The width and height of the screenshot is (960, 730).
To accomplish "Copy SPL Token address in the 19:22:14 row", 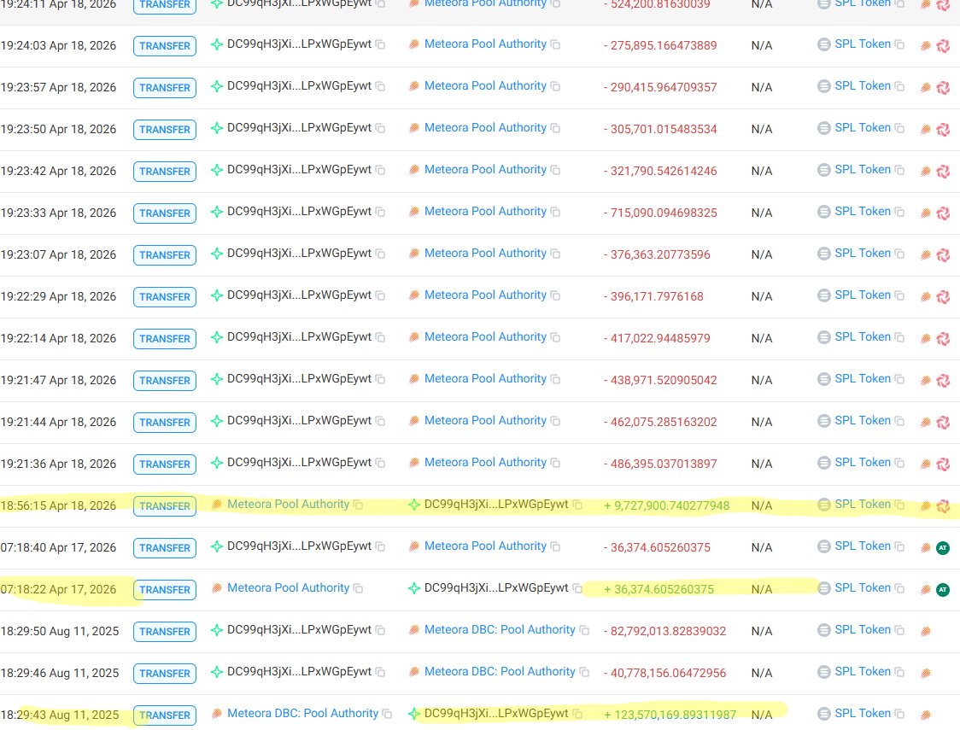I will tap(899, 337).
